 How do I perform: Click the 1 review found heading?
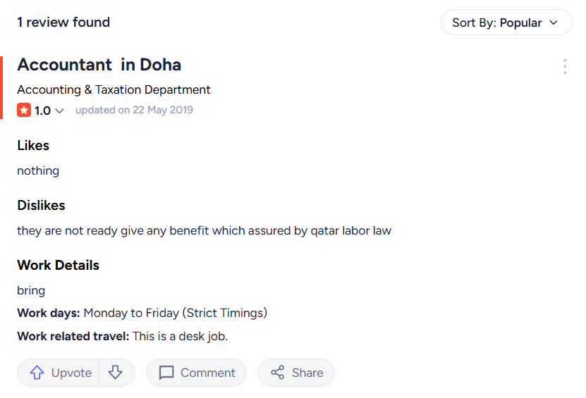click(63, 23)
